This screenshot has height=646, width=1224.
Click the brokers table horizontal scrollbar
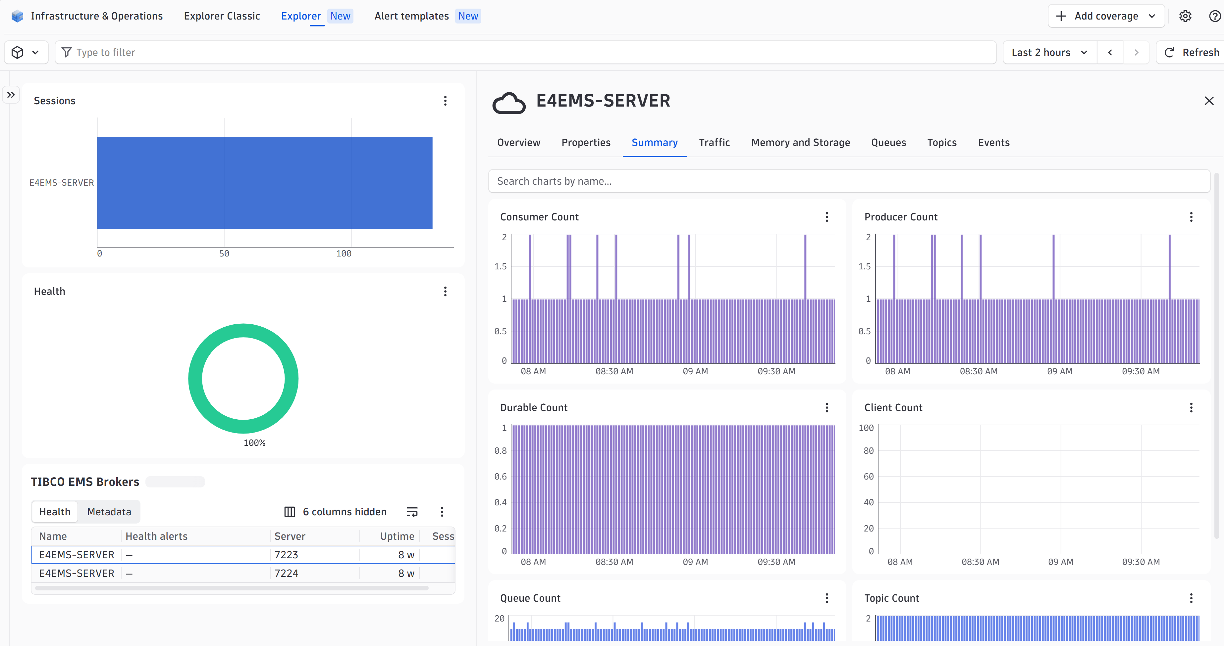click(232, 588)
